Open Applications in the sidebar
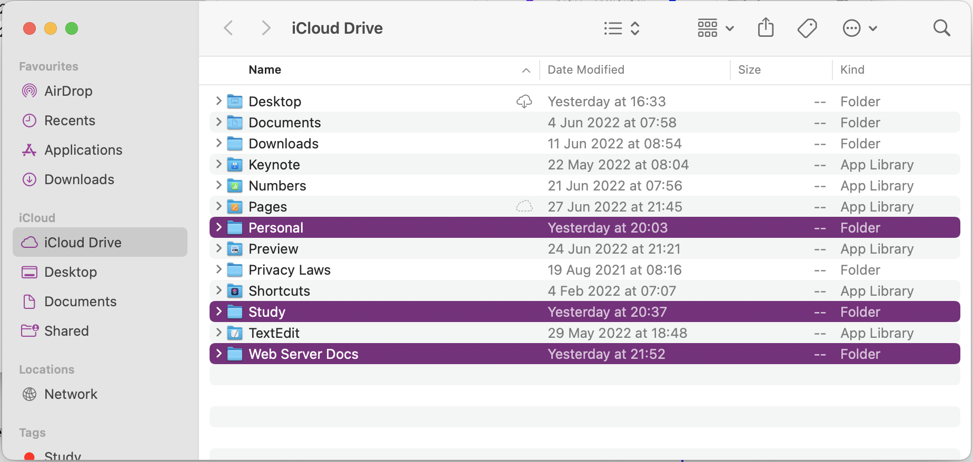This screenshot has width=973, height=462. [x=100, y=150]
